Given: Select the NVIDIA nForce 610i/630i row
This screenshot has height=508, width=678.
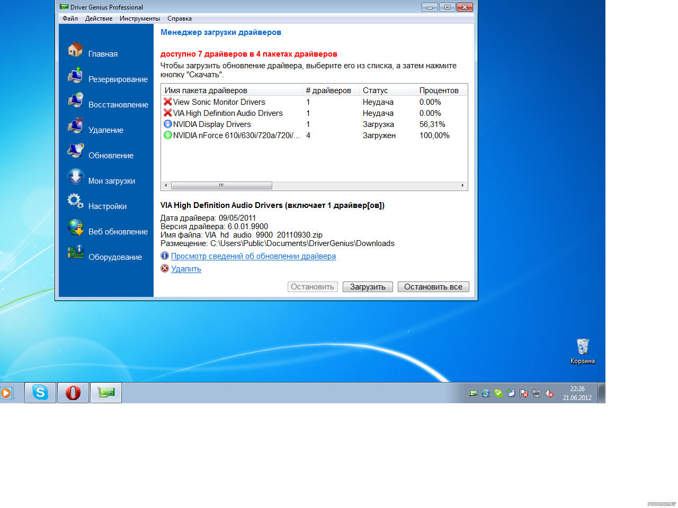Looking at the screenshot, I should click(314, 135).
